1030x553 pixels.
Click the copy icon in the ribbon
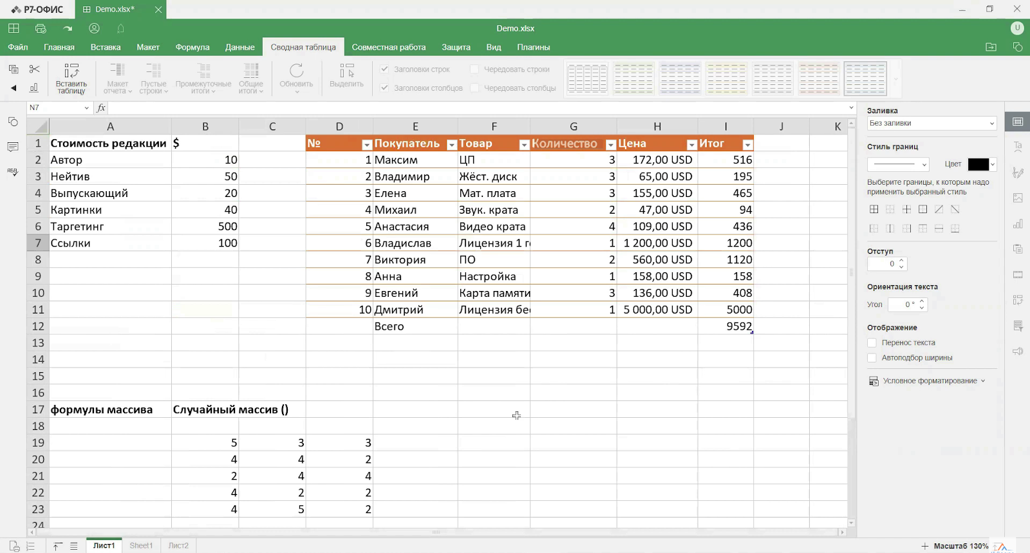14,69
